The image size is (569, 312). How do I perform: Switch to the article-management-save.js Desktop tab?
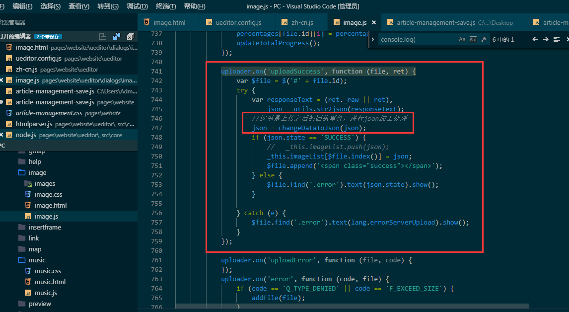point(453,22)
